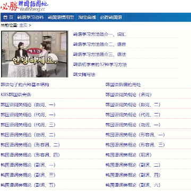This screenshot has width=191, height=191.
Task: Open 韩国语词类概论（形容词、一）
Action: click(x=135, y=135)
